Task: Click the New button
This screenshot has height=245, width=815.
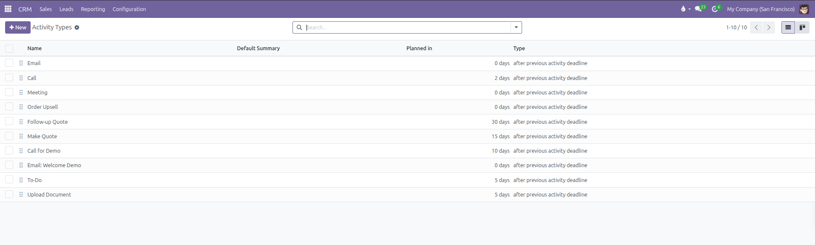Action: click(x=18, y=28)
